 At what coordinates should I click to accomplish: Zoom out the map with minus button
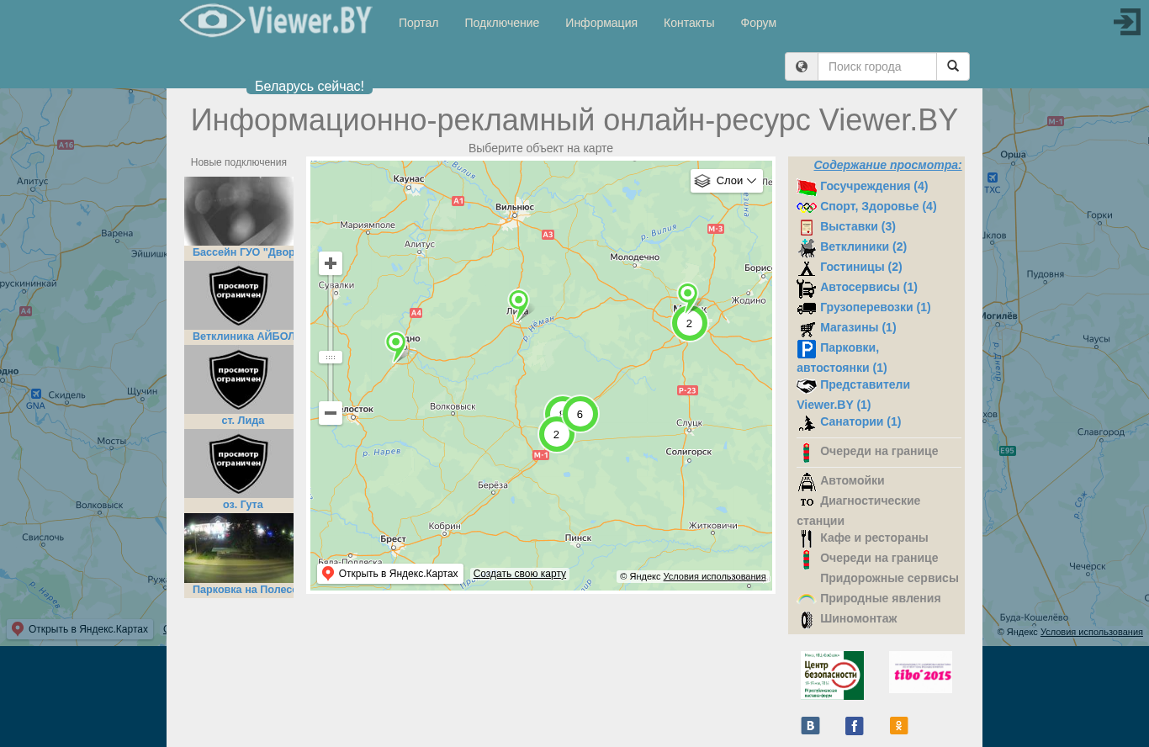point(331,413)
